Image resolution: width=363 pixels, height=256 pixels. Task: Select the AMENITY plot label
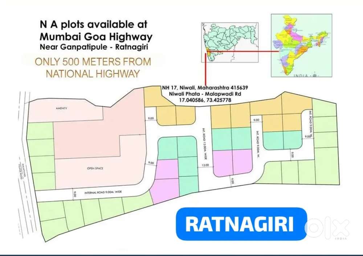(62, 108)
